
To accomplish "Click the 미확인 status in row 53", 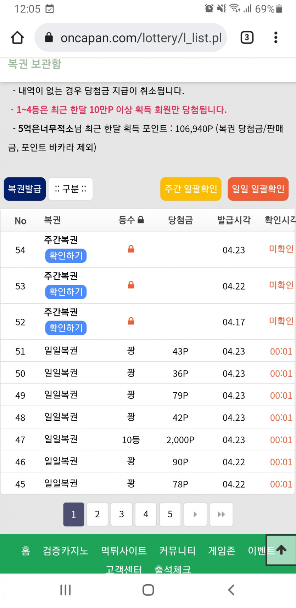I will (281, 285).
